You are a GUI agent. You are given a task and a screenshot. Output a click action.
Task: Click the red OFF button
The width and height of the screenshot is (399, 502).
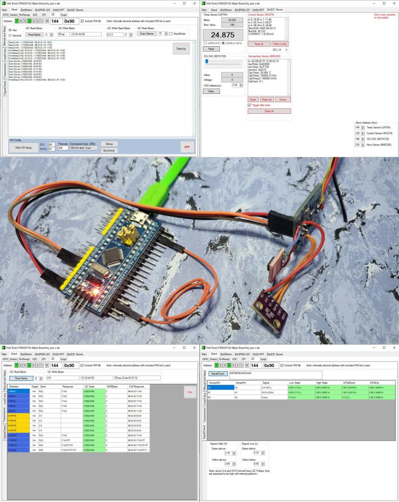click(x=186, y=146)
